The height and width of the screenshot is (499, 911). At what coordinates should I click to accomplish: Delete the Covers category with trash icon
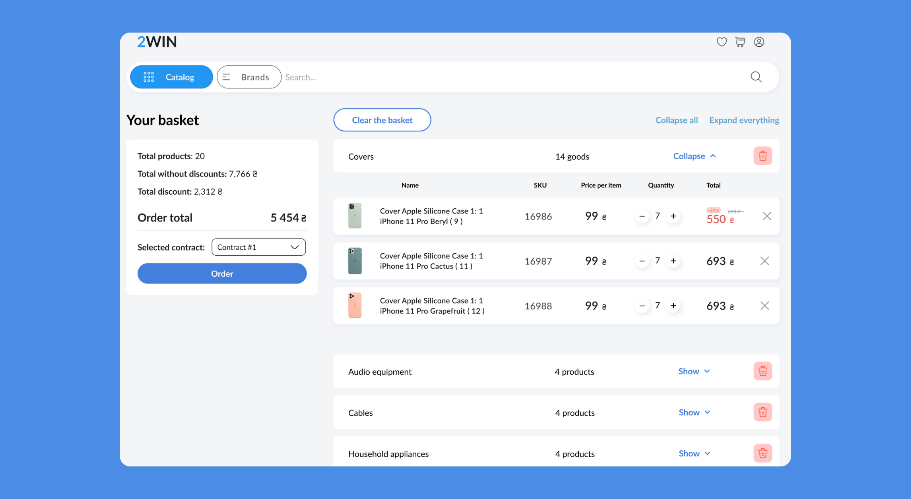coord(763,156)
